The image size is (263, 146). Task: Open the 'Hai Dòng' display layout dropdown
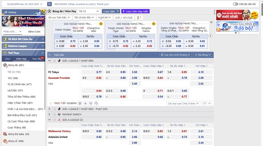pos(203,55)
